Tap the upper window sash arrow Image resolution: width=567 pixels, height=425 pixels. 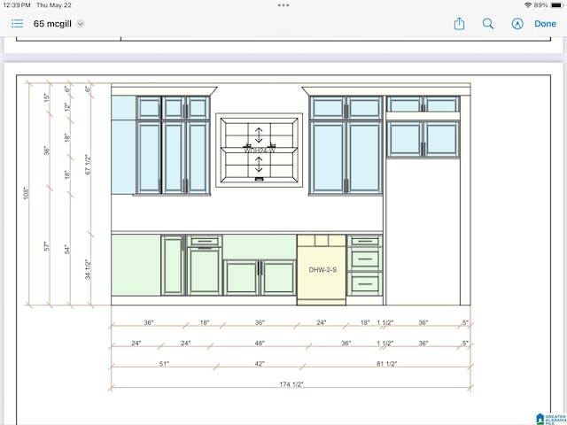pos(259,135)
